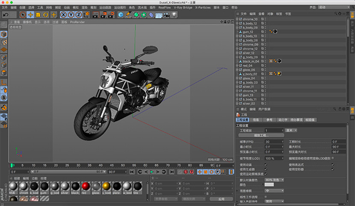
Task: Switch to Texture mode checker icon
Action: pyautogui.click(x=4, y=42)
